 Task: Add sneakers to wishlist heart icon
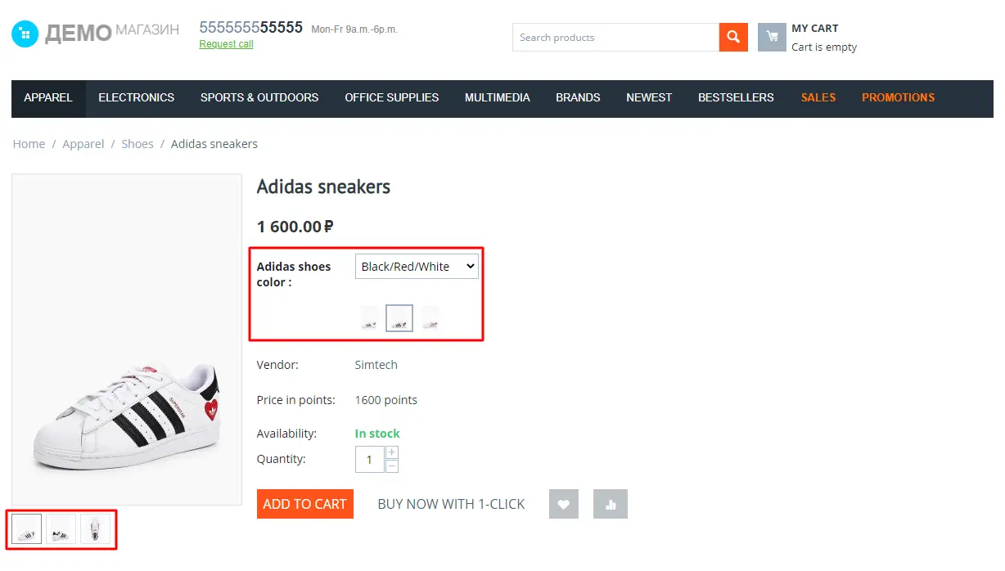[564, 504]
